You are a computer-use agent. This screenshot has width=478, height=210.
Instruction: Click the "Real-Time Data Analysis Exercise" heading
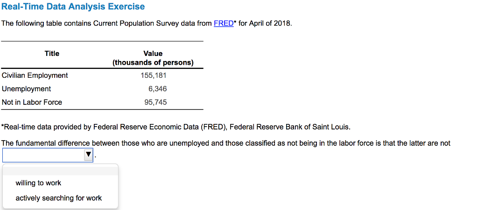tap(73, 7)
